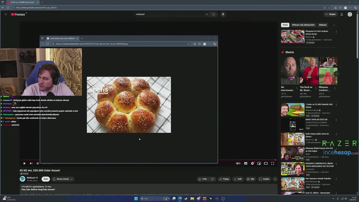The image size is (359, 202).
Task: Skip to next video in player
Action: coord(31,163)
